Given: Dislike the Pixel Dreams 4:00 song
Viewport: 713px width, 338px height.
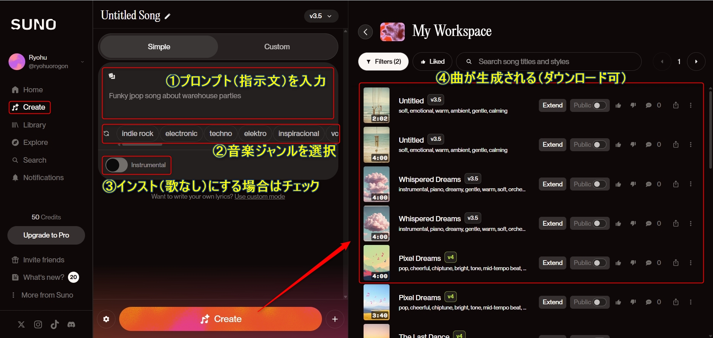Looking at the screenshot, I should point(633,263).
